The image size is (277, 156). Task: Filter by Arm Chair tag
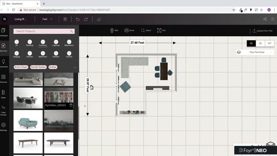pos(21,67)
